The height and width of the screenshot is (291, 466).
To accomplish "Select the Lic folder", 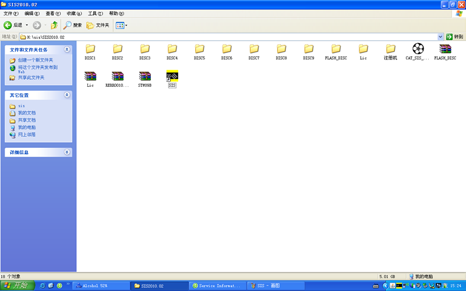I will tap(363, 52).
